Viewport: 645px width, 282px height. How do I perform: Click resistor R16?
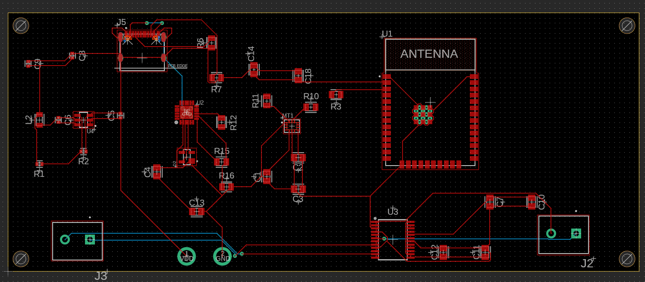click(x=226, y=186)
